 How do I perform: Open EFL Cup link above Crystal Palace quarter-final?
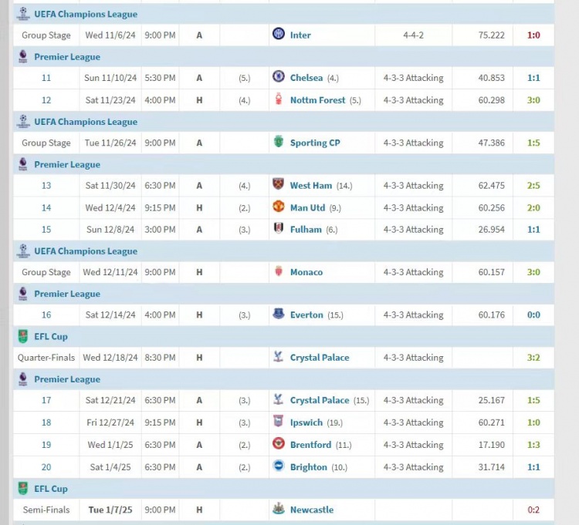coord(51,337)
